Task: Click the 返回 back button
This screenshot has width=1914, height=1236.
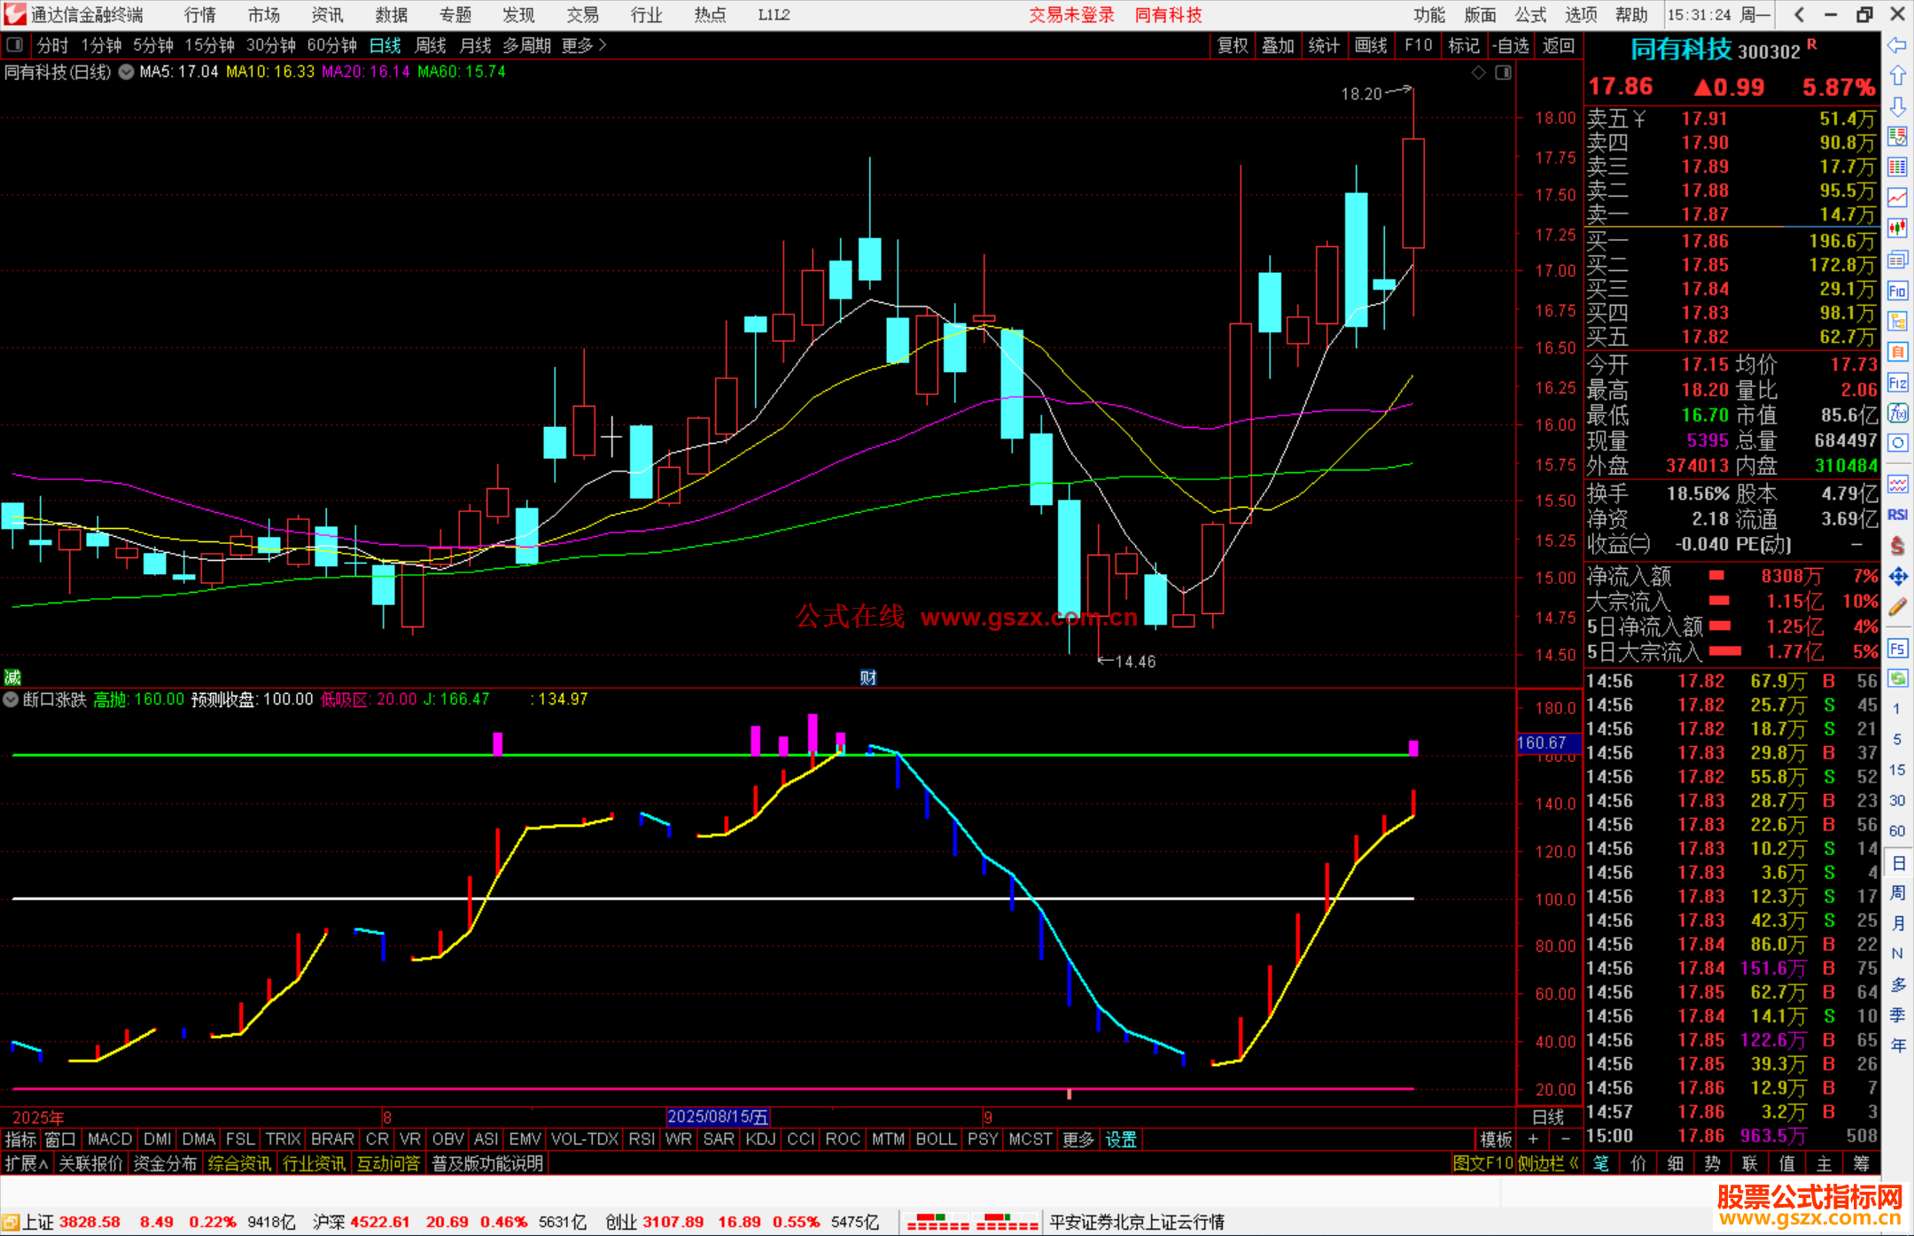Action: click(1559, 45)
